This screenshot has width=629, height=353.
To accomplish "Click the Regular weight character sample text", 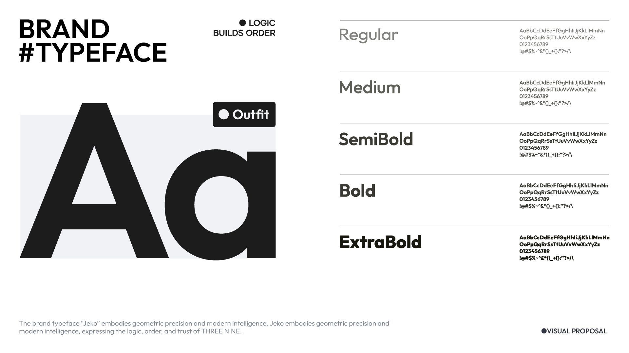I will tap(562, 41).
